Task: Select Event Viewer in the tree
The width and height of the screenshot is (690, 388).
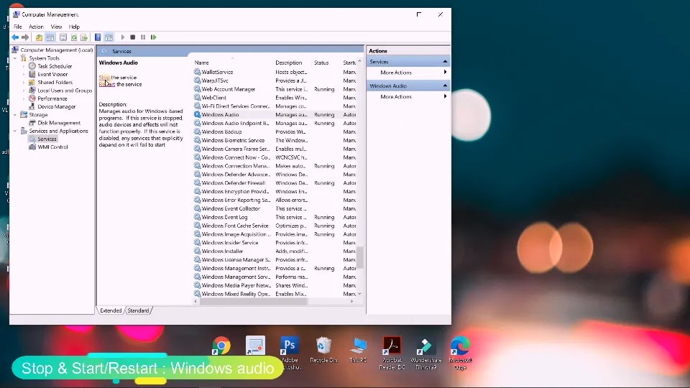Action: pos(52,74)
